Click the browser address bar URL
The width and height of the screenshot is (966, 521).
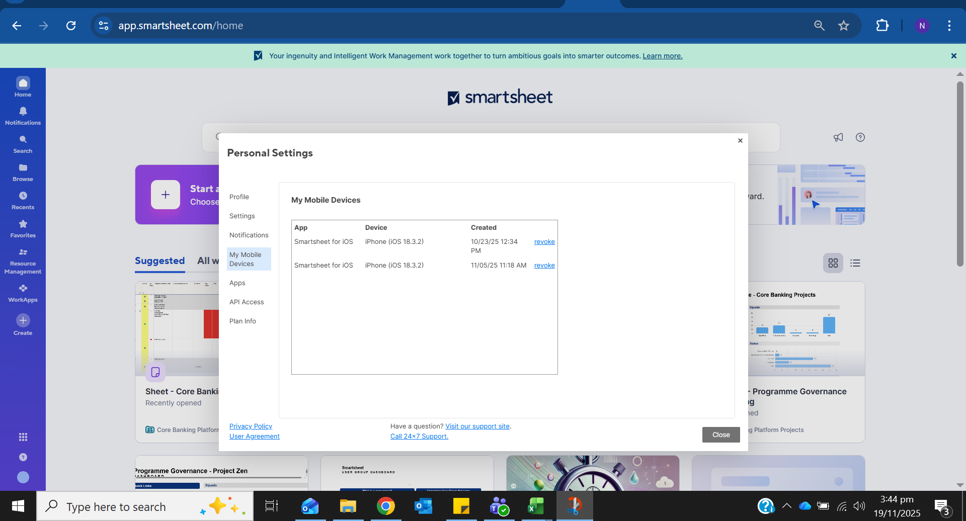tap(181, 26)
